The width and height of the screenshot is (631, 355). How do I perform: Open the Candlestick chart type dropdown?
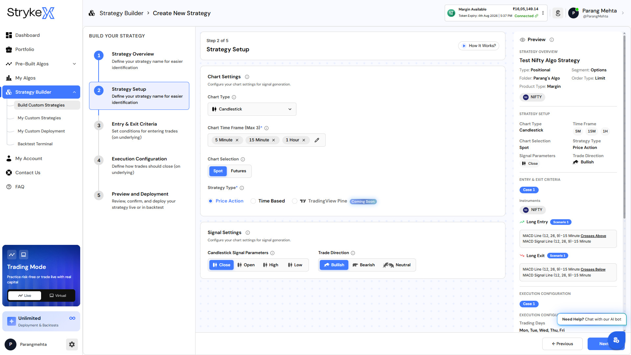click(252, 109)
